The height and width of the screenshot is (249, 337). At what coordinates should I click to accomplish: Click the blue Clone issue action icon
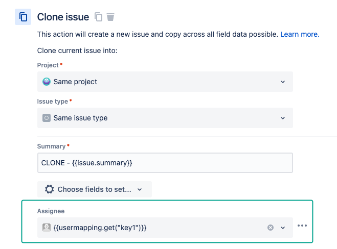pos(23,17)
